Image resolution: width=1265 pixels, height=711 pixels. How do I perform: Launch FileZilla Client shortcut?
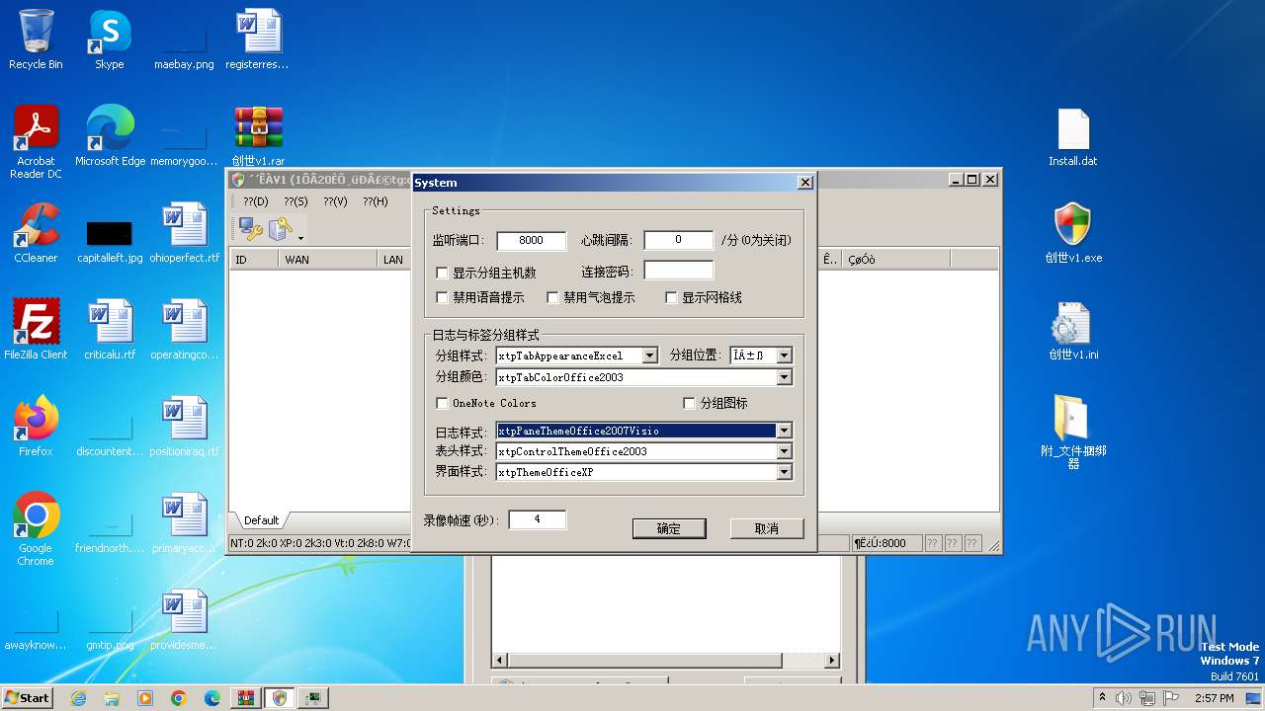click(36, 330)
